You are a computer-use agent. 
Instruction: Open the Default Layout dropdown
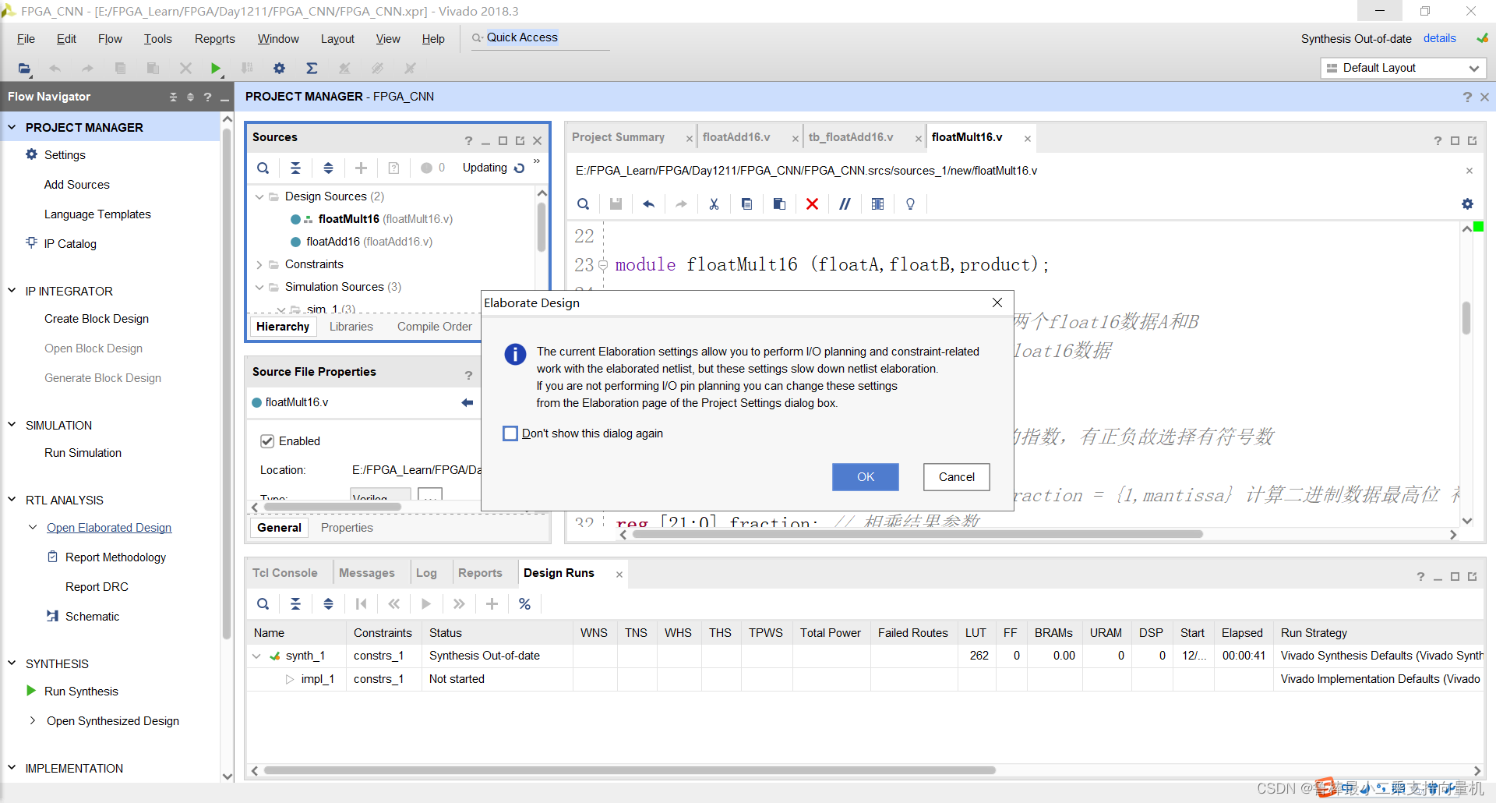click(1403, 69)
